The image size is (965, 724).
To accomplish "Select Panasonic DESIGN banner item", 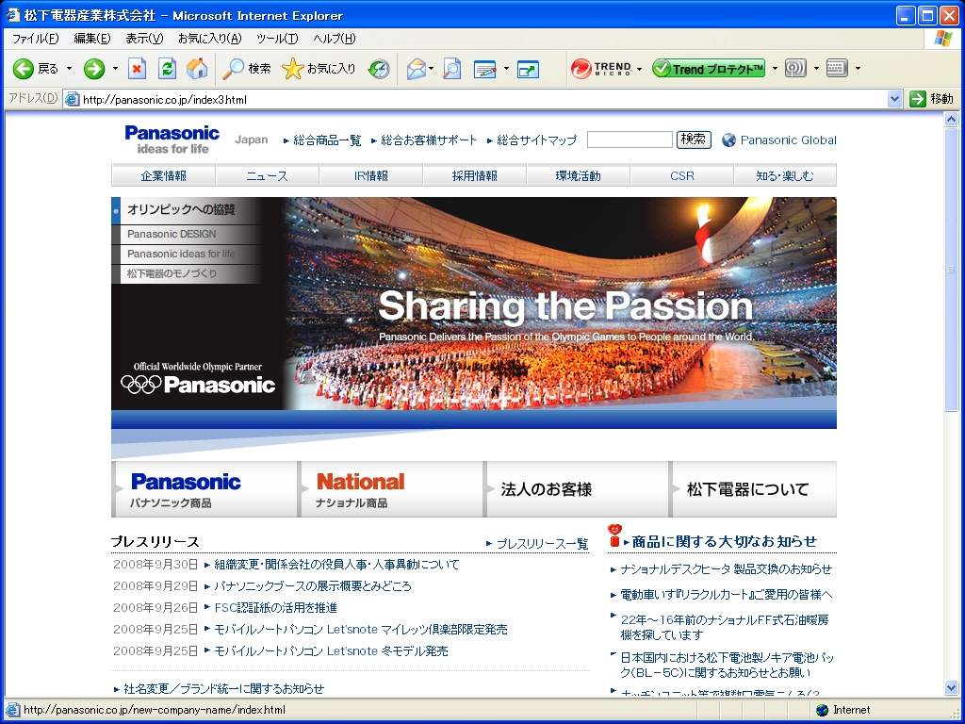I will click(186, 234).
